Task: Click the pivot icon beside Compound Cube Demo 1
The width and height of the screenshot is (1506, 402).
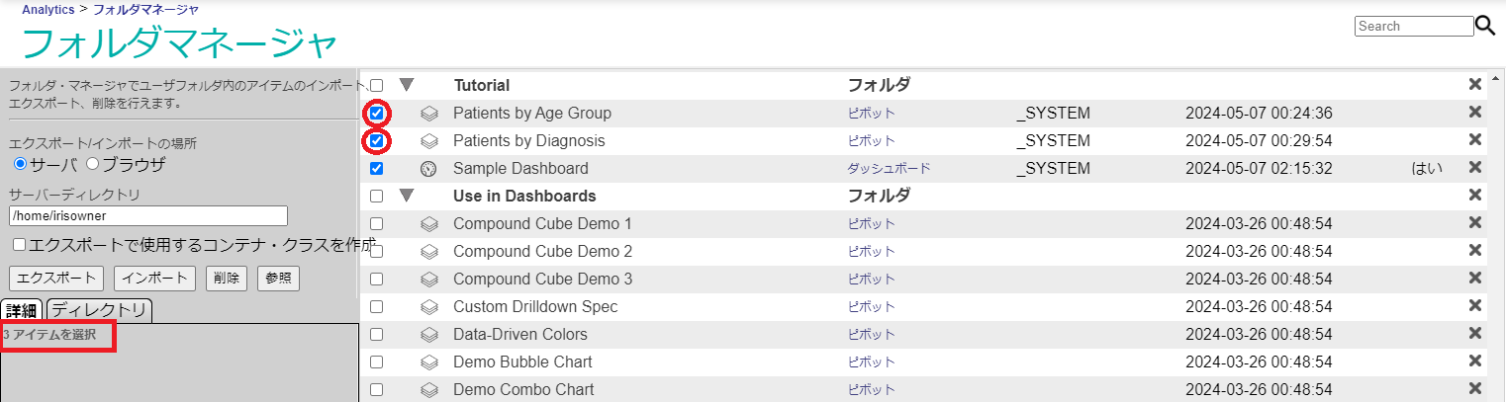Action: (429, 224)
